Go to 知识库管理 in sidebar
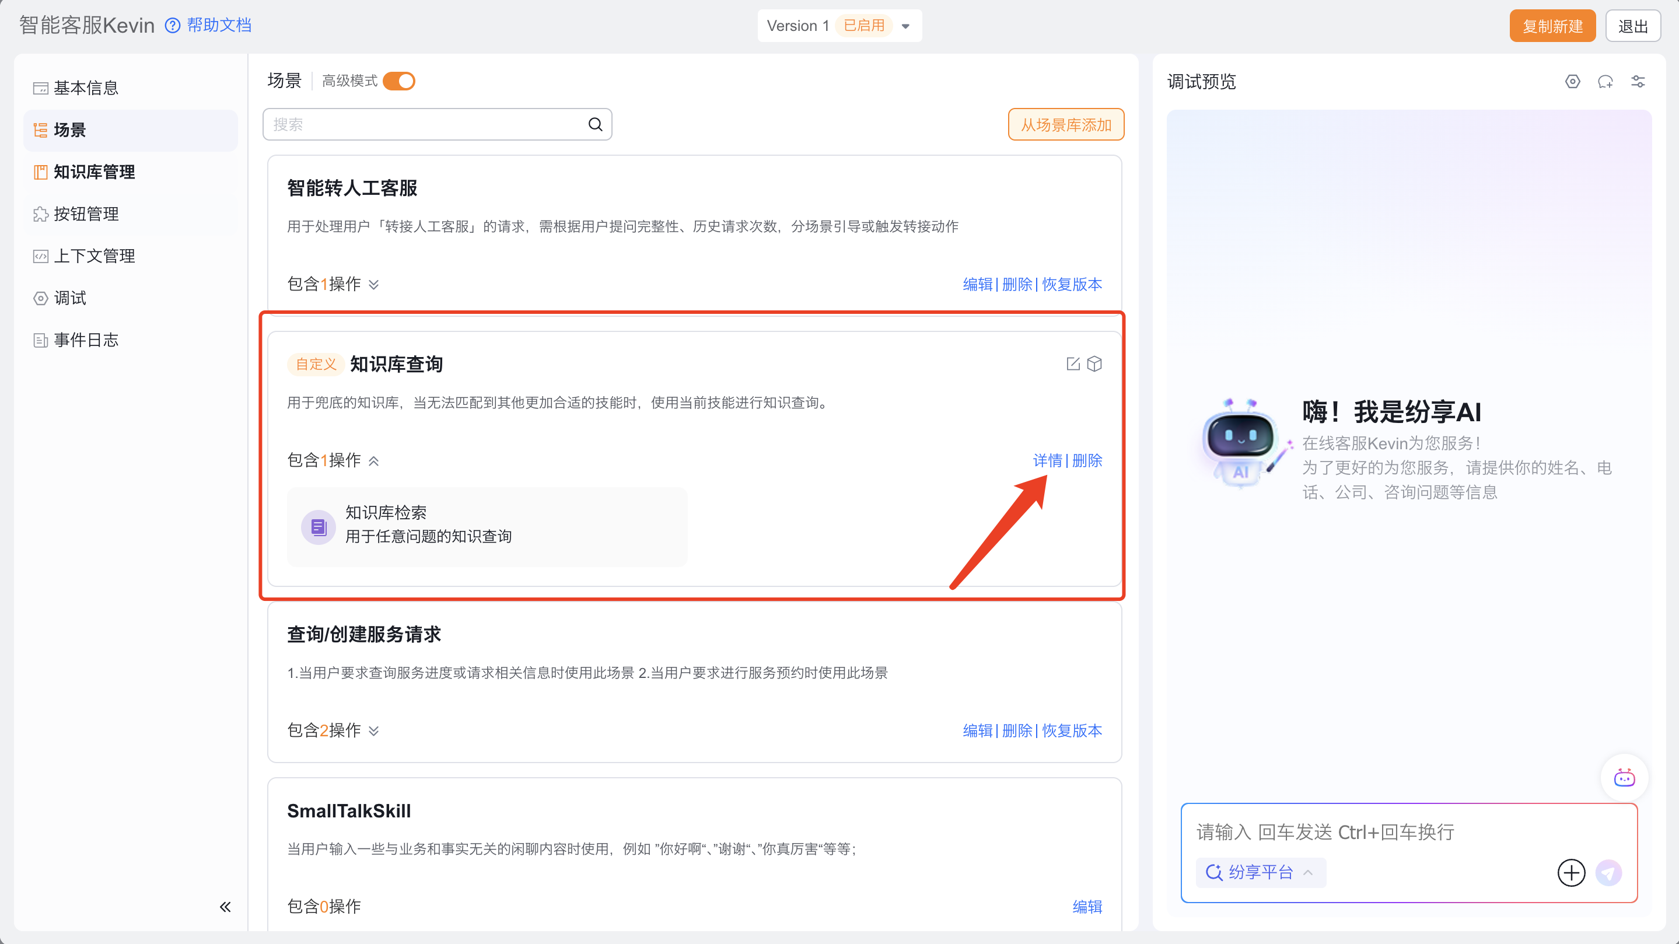Screen dimensions: 1679x944 coord(94,172)
